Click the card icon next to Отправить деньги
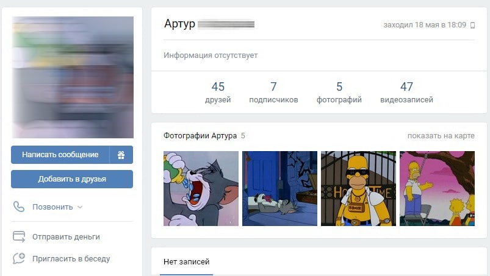Image resolution: width=490 pixels, height=276 pixels. pos(19,236)
